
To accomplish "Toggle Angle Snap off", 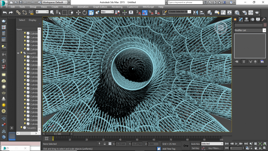I will click(145, 12).
